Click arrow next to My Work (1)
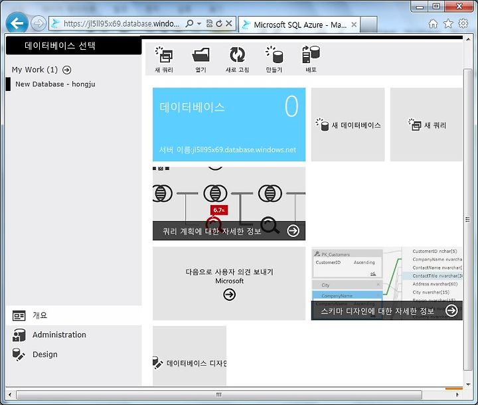This screenshot has height=405, width=478. point(67,70)
